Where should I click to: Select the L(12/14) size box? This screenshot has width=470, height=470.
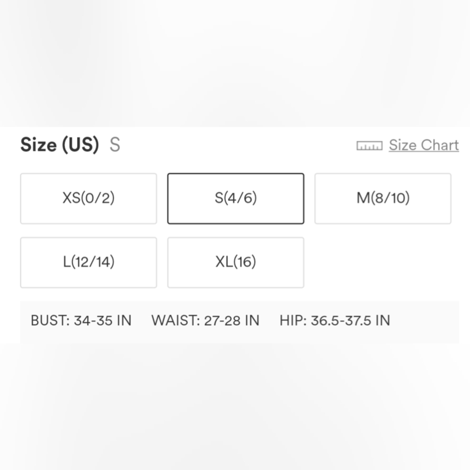click(88, 263)
